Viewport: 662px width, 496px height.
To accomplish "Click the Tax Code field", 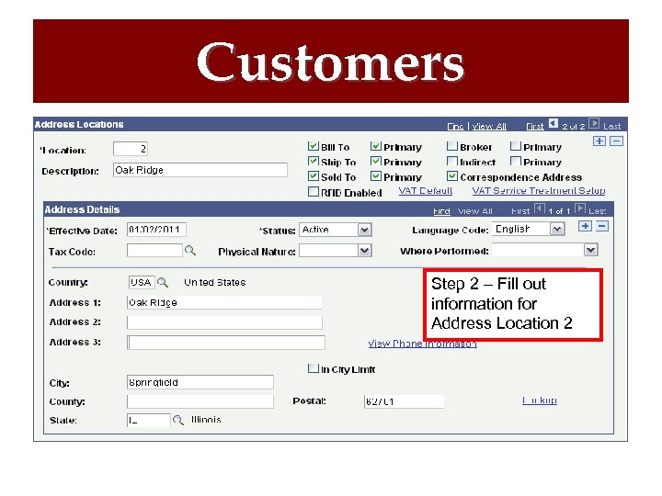I will click(154, 251).
